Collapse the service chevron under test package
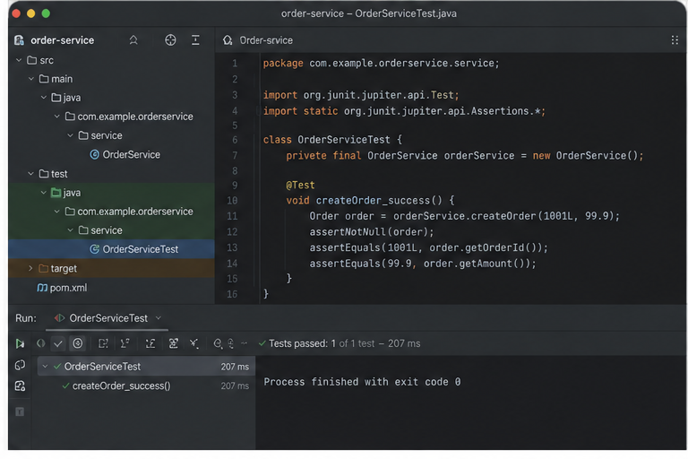 (x=70, y=229)
